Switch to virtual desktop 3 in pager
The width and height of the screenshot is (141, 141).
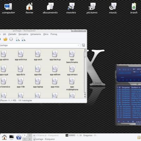(25, 139)
